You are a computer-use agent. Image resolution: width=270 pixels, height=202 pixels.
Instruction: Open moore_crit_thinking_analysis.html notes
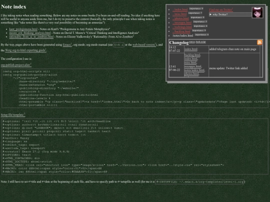30,33
